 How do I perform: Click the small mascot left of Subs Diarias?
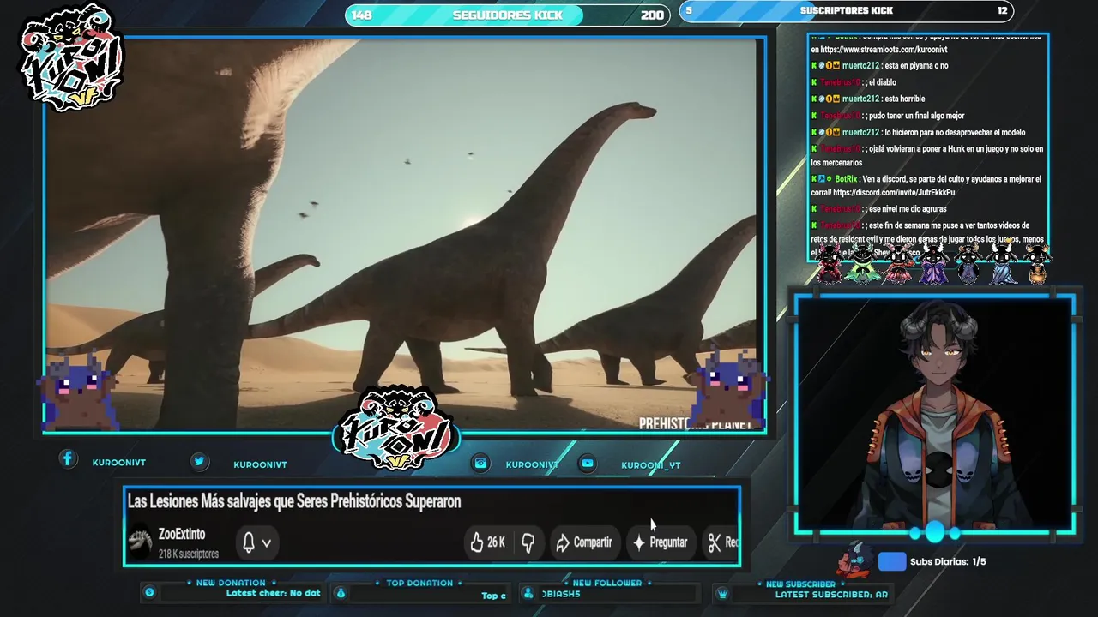pos(855,560)
